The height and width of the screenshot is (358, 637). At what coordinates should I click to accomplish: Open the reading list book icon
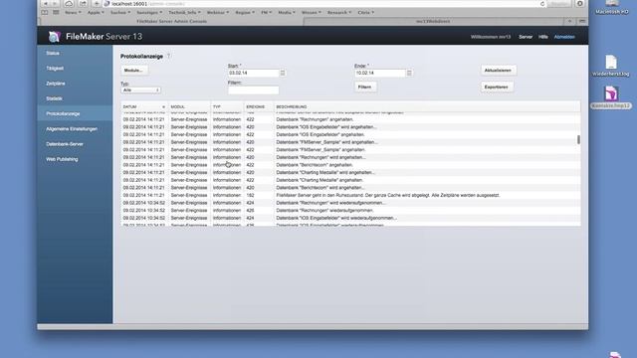click(45, 13)
